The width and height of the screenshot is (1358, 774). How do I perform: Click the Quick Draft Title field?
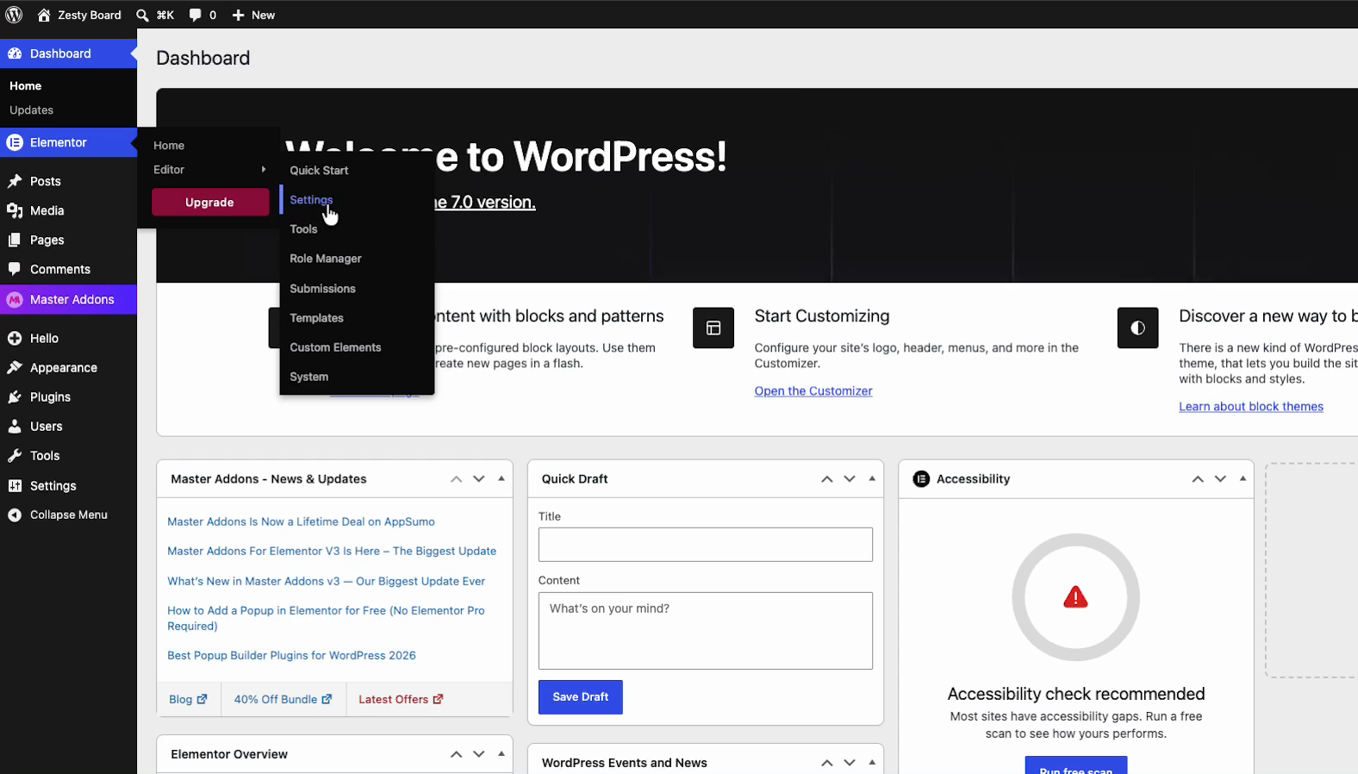tap(705, 545)
